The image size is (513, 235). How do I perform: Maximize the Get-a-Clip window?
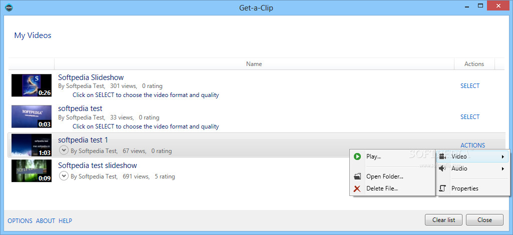tap(480, 5)
